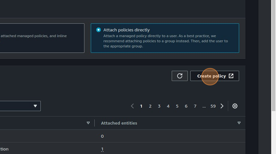
Task: Open page 7 of policy list
Action: pos(195,106)
